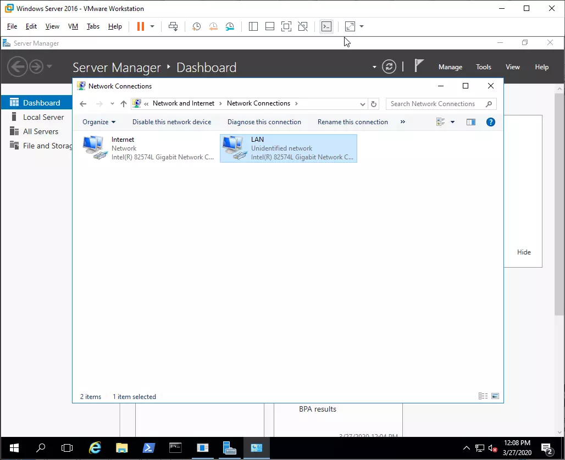Click the VMware pause virtual machine icon
The image size is (565, 460).
pyautogui.click(x=141, y=26)
